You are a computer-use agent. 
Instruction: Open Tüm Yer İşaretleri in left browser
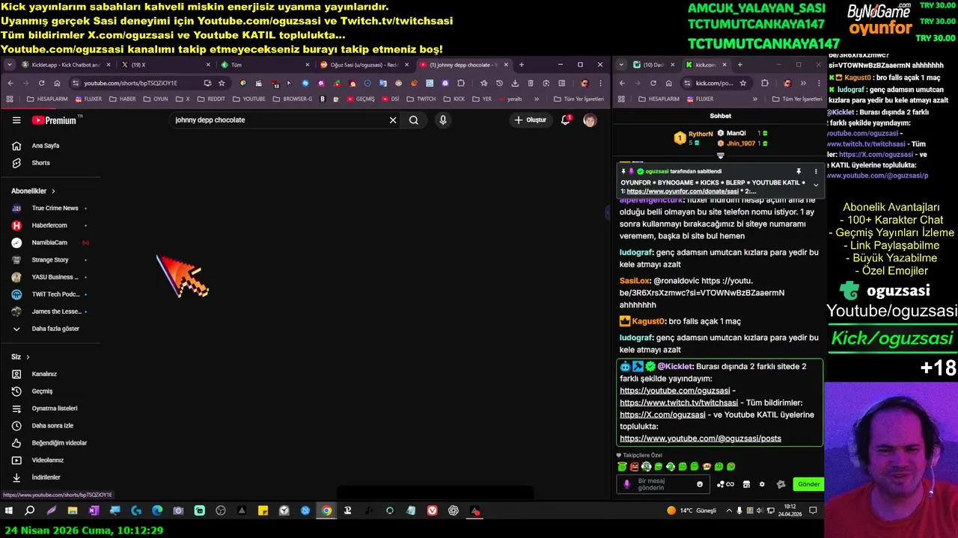(579, 99)
